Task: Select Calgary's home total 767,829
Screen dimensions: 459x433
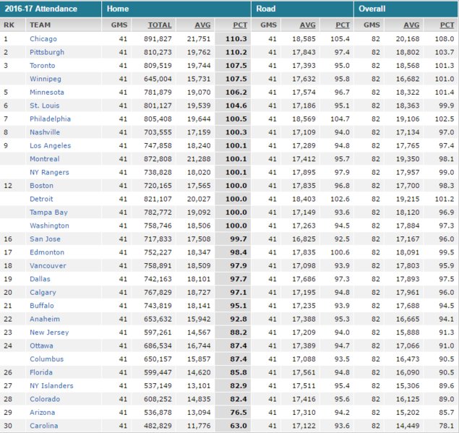Action: (158, 293)
